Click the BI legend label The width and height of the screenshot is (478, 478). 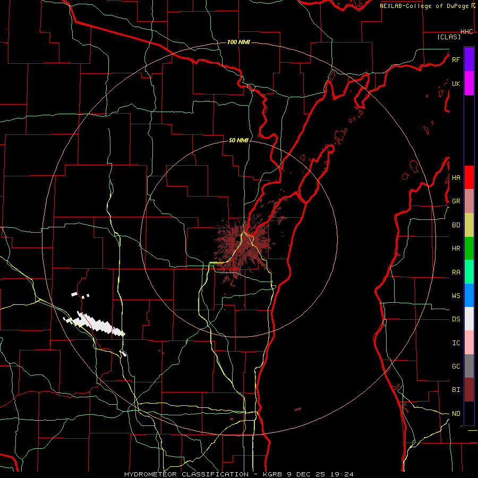click(x=456, y=390)
